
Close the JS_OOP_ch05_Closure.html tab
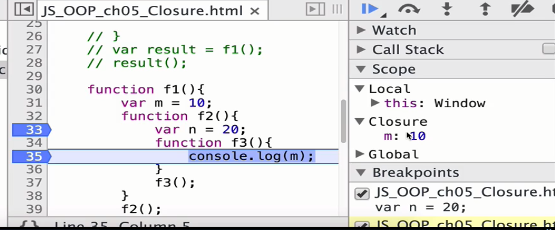[x=255, y=11]
